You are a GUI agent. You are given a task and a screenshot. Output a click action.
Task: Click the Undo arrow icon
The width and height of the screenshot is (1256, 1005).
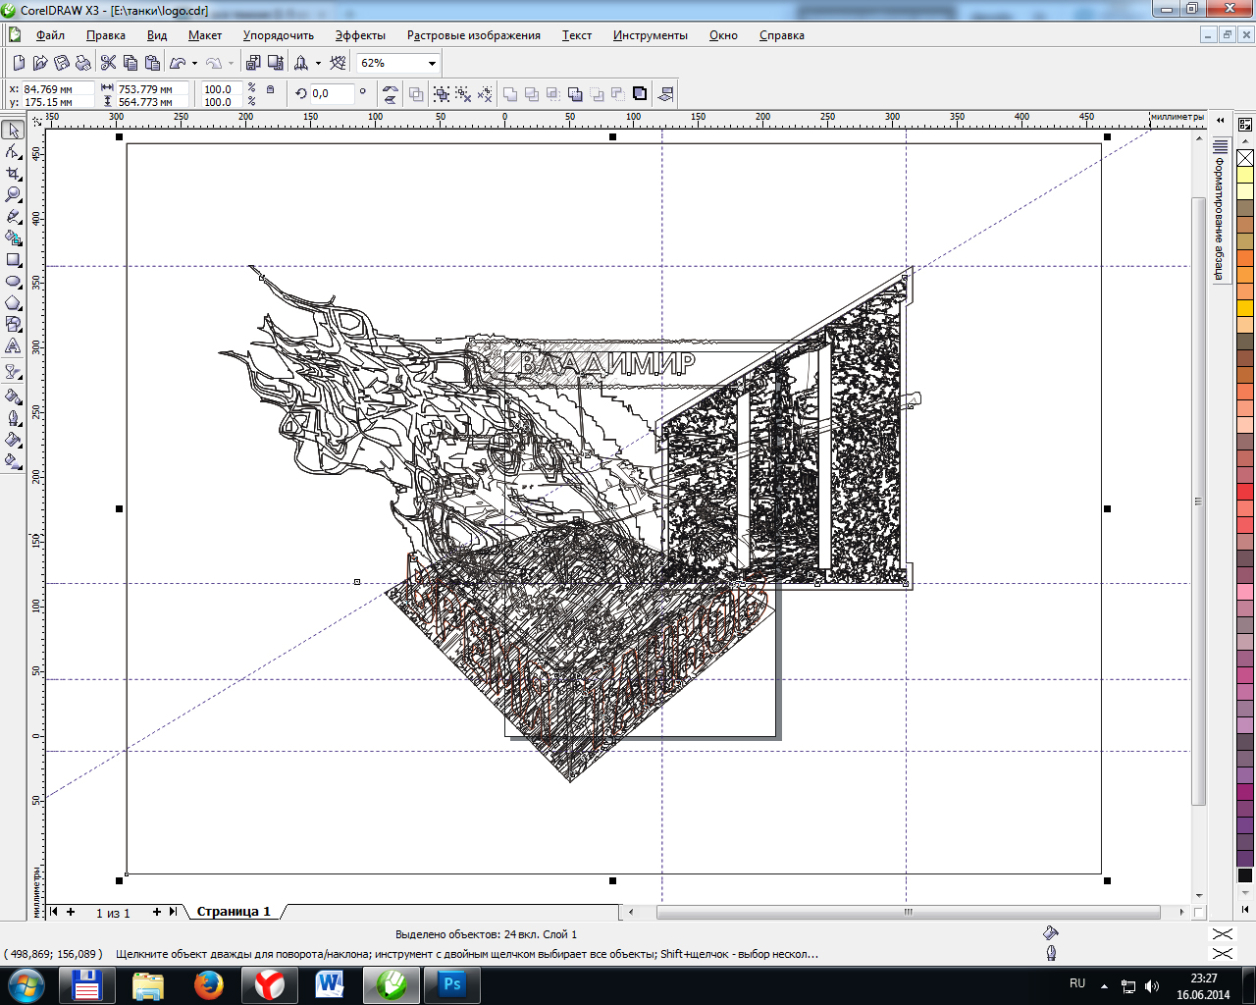[178, 63]
